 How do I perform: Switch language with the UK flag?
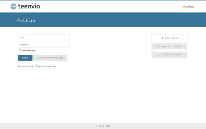[187, 7]
